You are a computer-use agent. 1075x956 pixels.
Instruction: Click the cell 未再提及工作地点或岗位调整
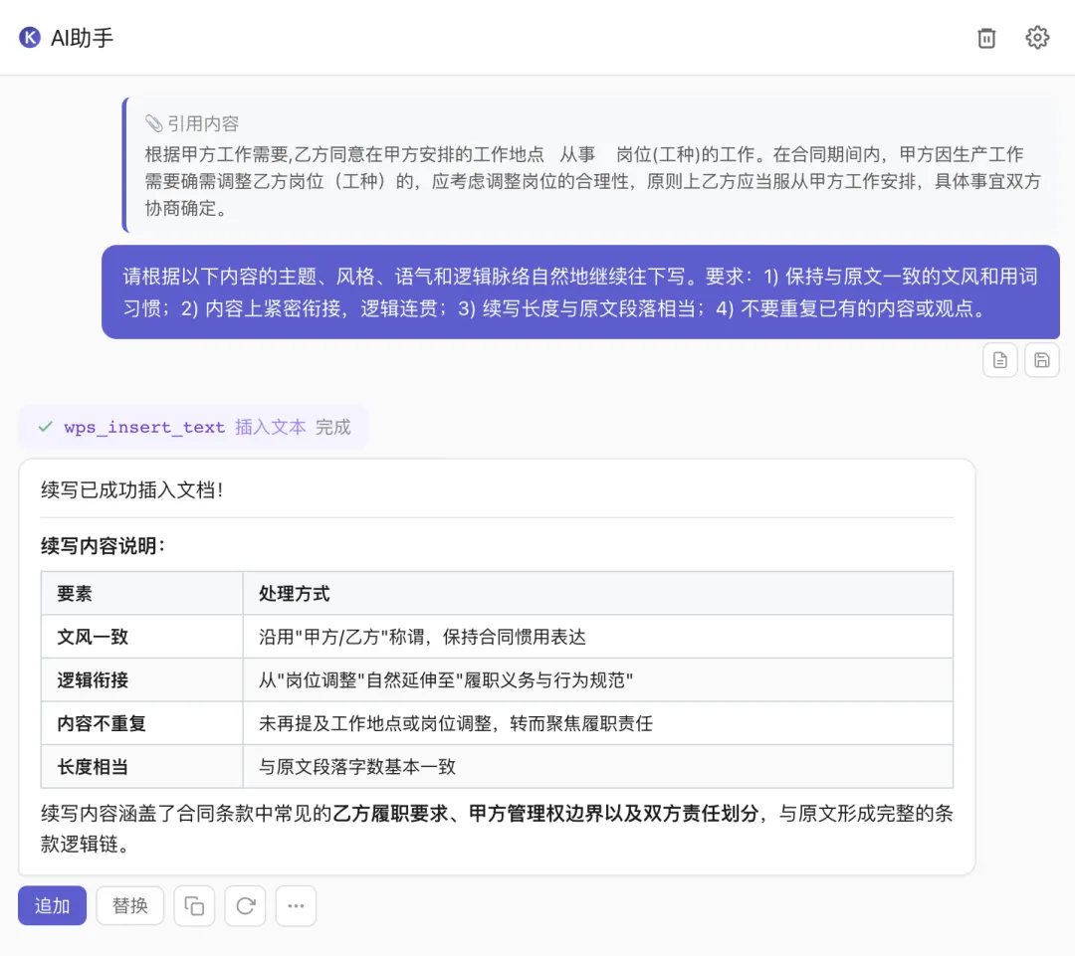[x=598, y=723]
